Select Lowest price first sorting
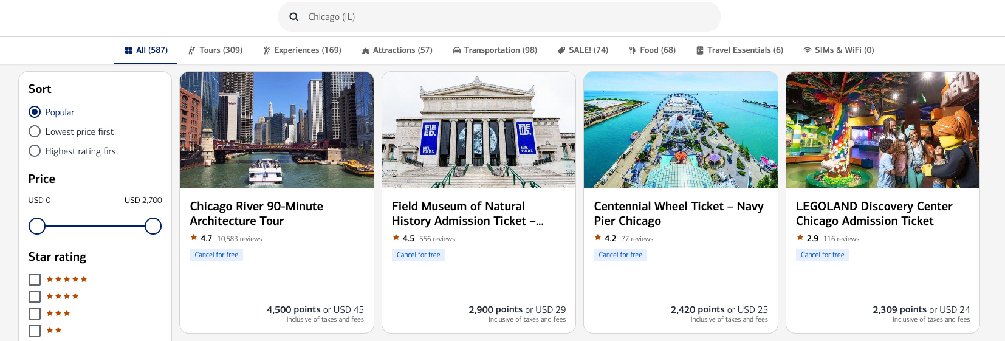 pyautogui.click(x=35, y=131)
